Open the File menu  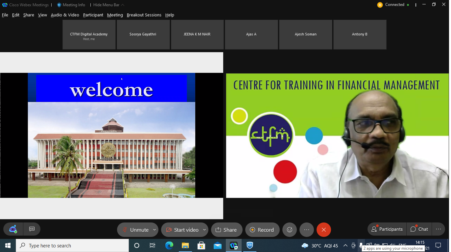click(5, 15)
